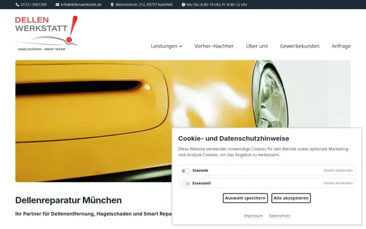
Task: Toggle the Essenziell cookie switch
Action: click(185, 183)
